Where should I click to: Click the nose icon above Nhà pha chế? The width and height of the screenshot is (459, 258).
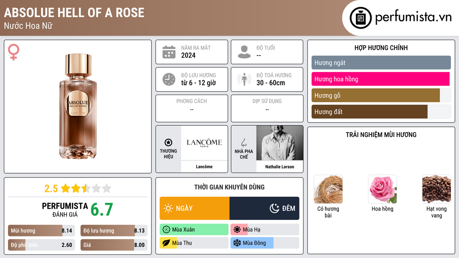click(243, 142)
